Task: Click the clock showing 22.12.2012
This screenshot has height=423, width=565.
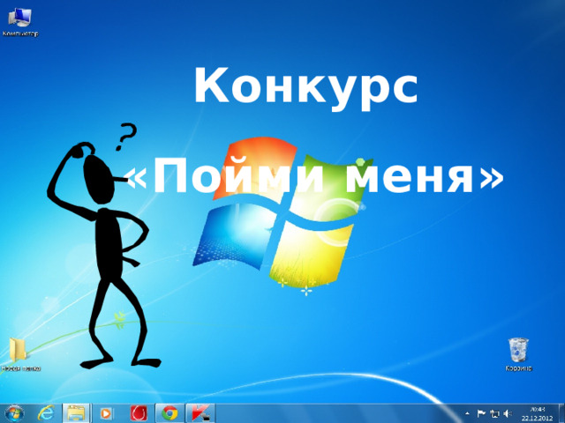Action: [x=538, y=413]
